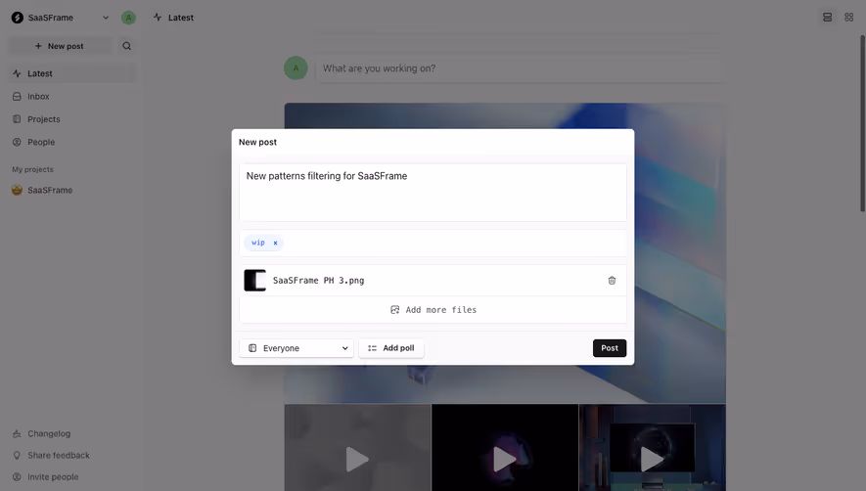Open the SaaSFrame project in sidebar

point(71,190)
